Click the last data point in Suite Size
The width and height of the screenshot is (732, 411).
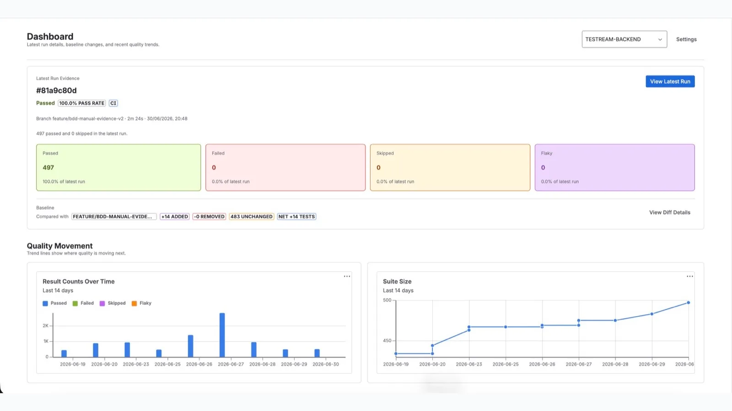(688, 303)
